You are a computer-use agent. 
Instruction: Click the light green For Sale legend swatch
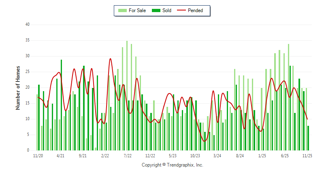click(122, 10)
